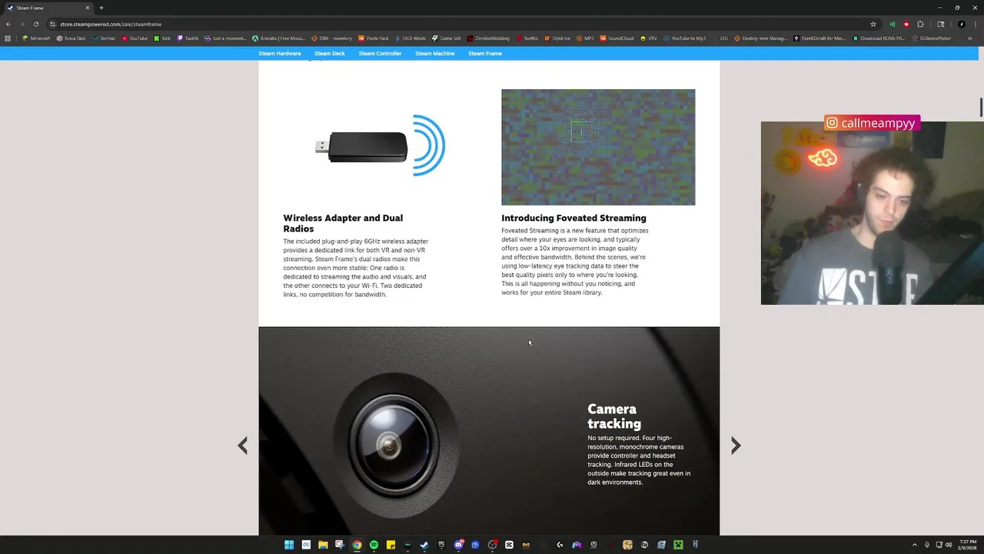Image resolution: width=984 pixels, height=554 pixels.
Task: Open the Chrome extensions puzzle icon
Action: [920, 24]
